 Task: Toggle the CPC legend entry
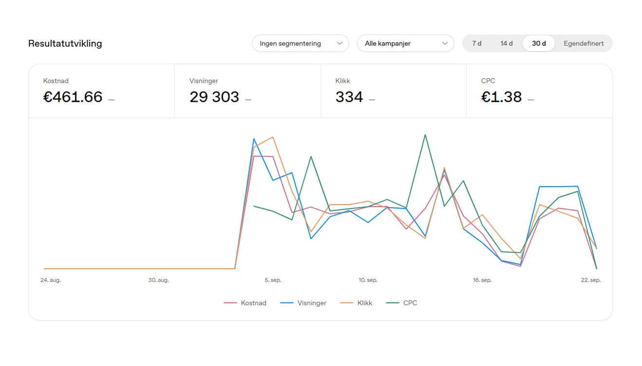coord(401,303)
